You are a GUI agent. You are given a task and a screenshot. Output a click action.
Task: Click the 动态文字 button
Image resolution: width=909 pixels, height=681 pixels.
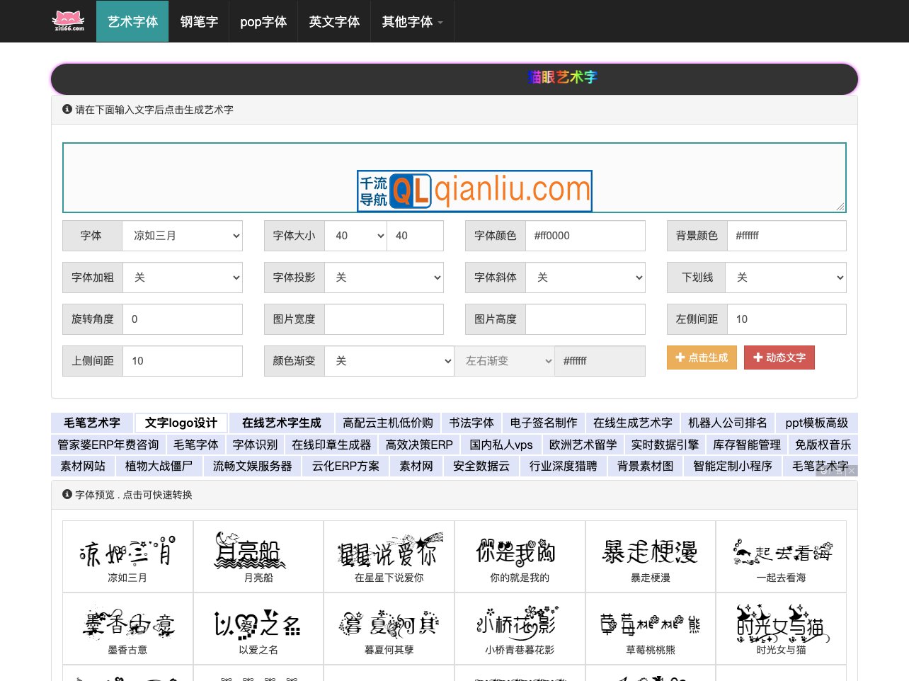[x=779, y=357]
